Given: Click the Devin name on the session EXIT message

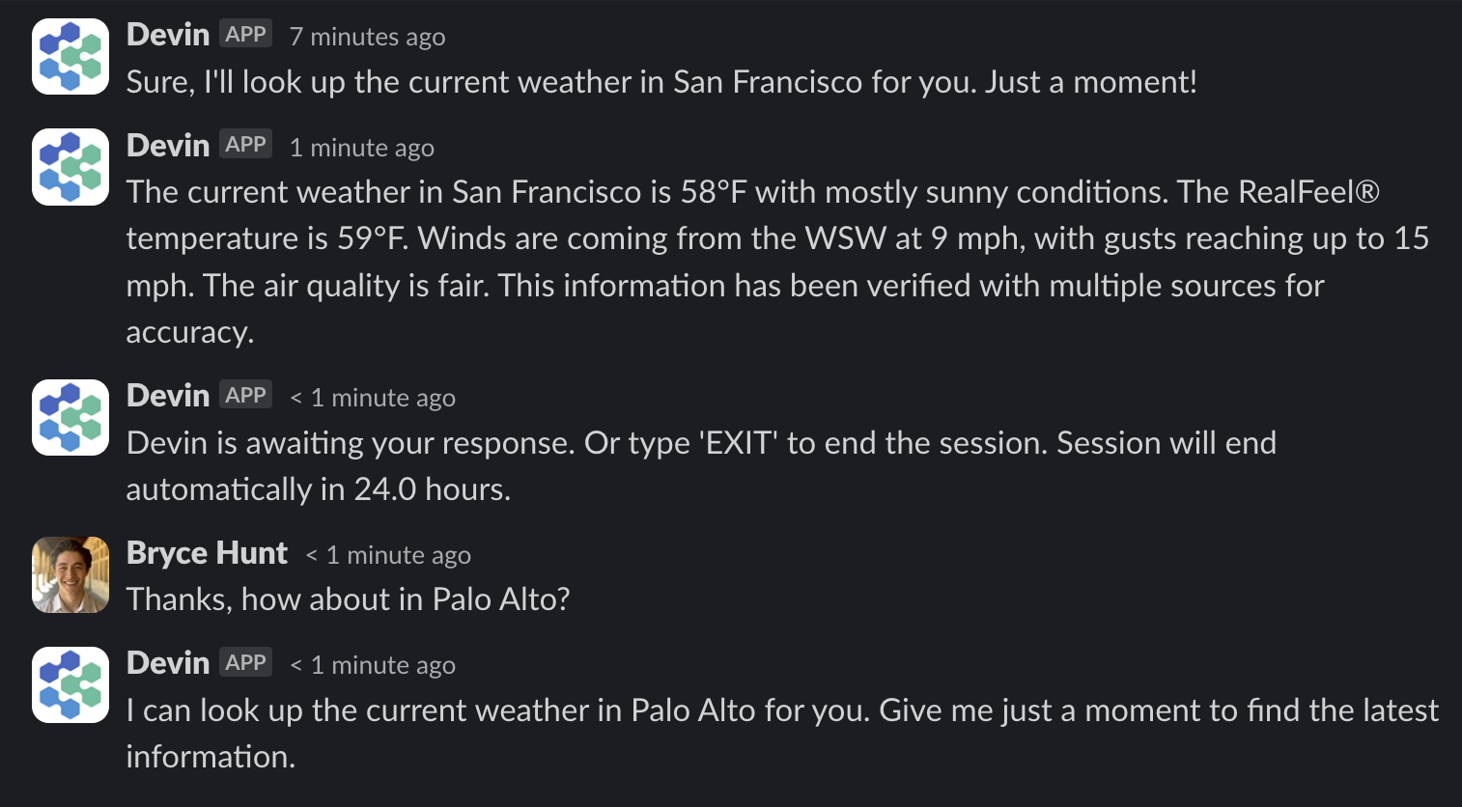Looking at the screenshot, I should [x=168, y=396].
